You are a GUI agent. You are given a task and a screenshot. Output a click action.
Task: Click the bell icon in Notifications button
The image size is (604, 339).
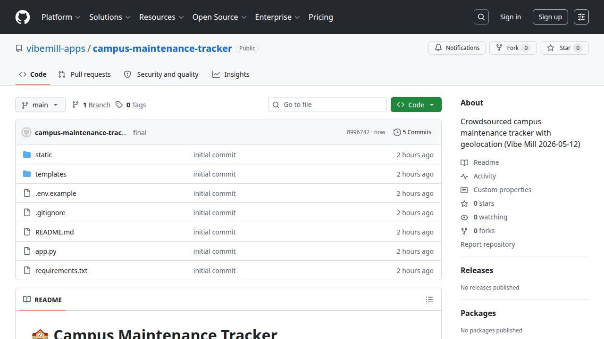(x=438, y=48)
